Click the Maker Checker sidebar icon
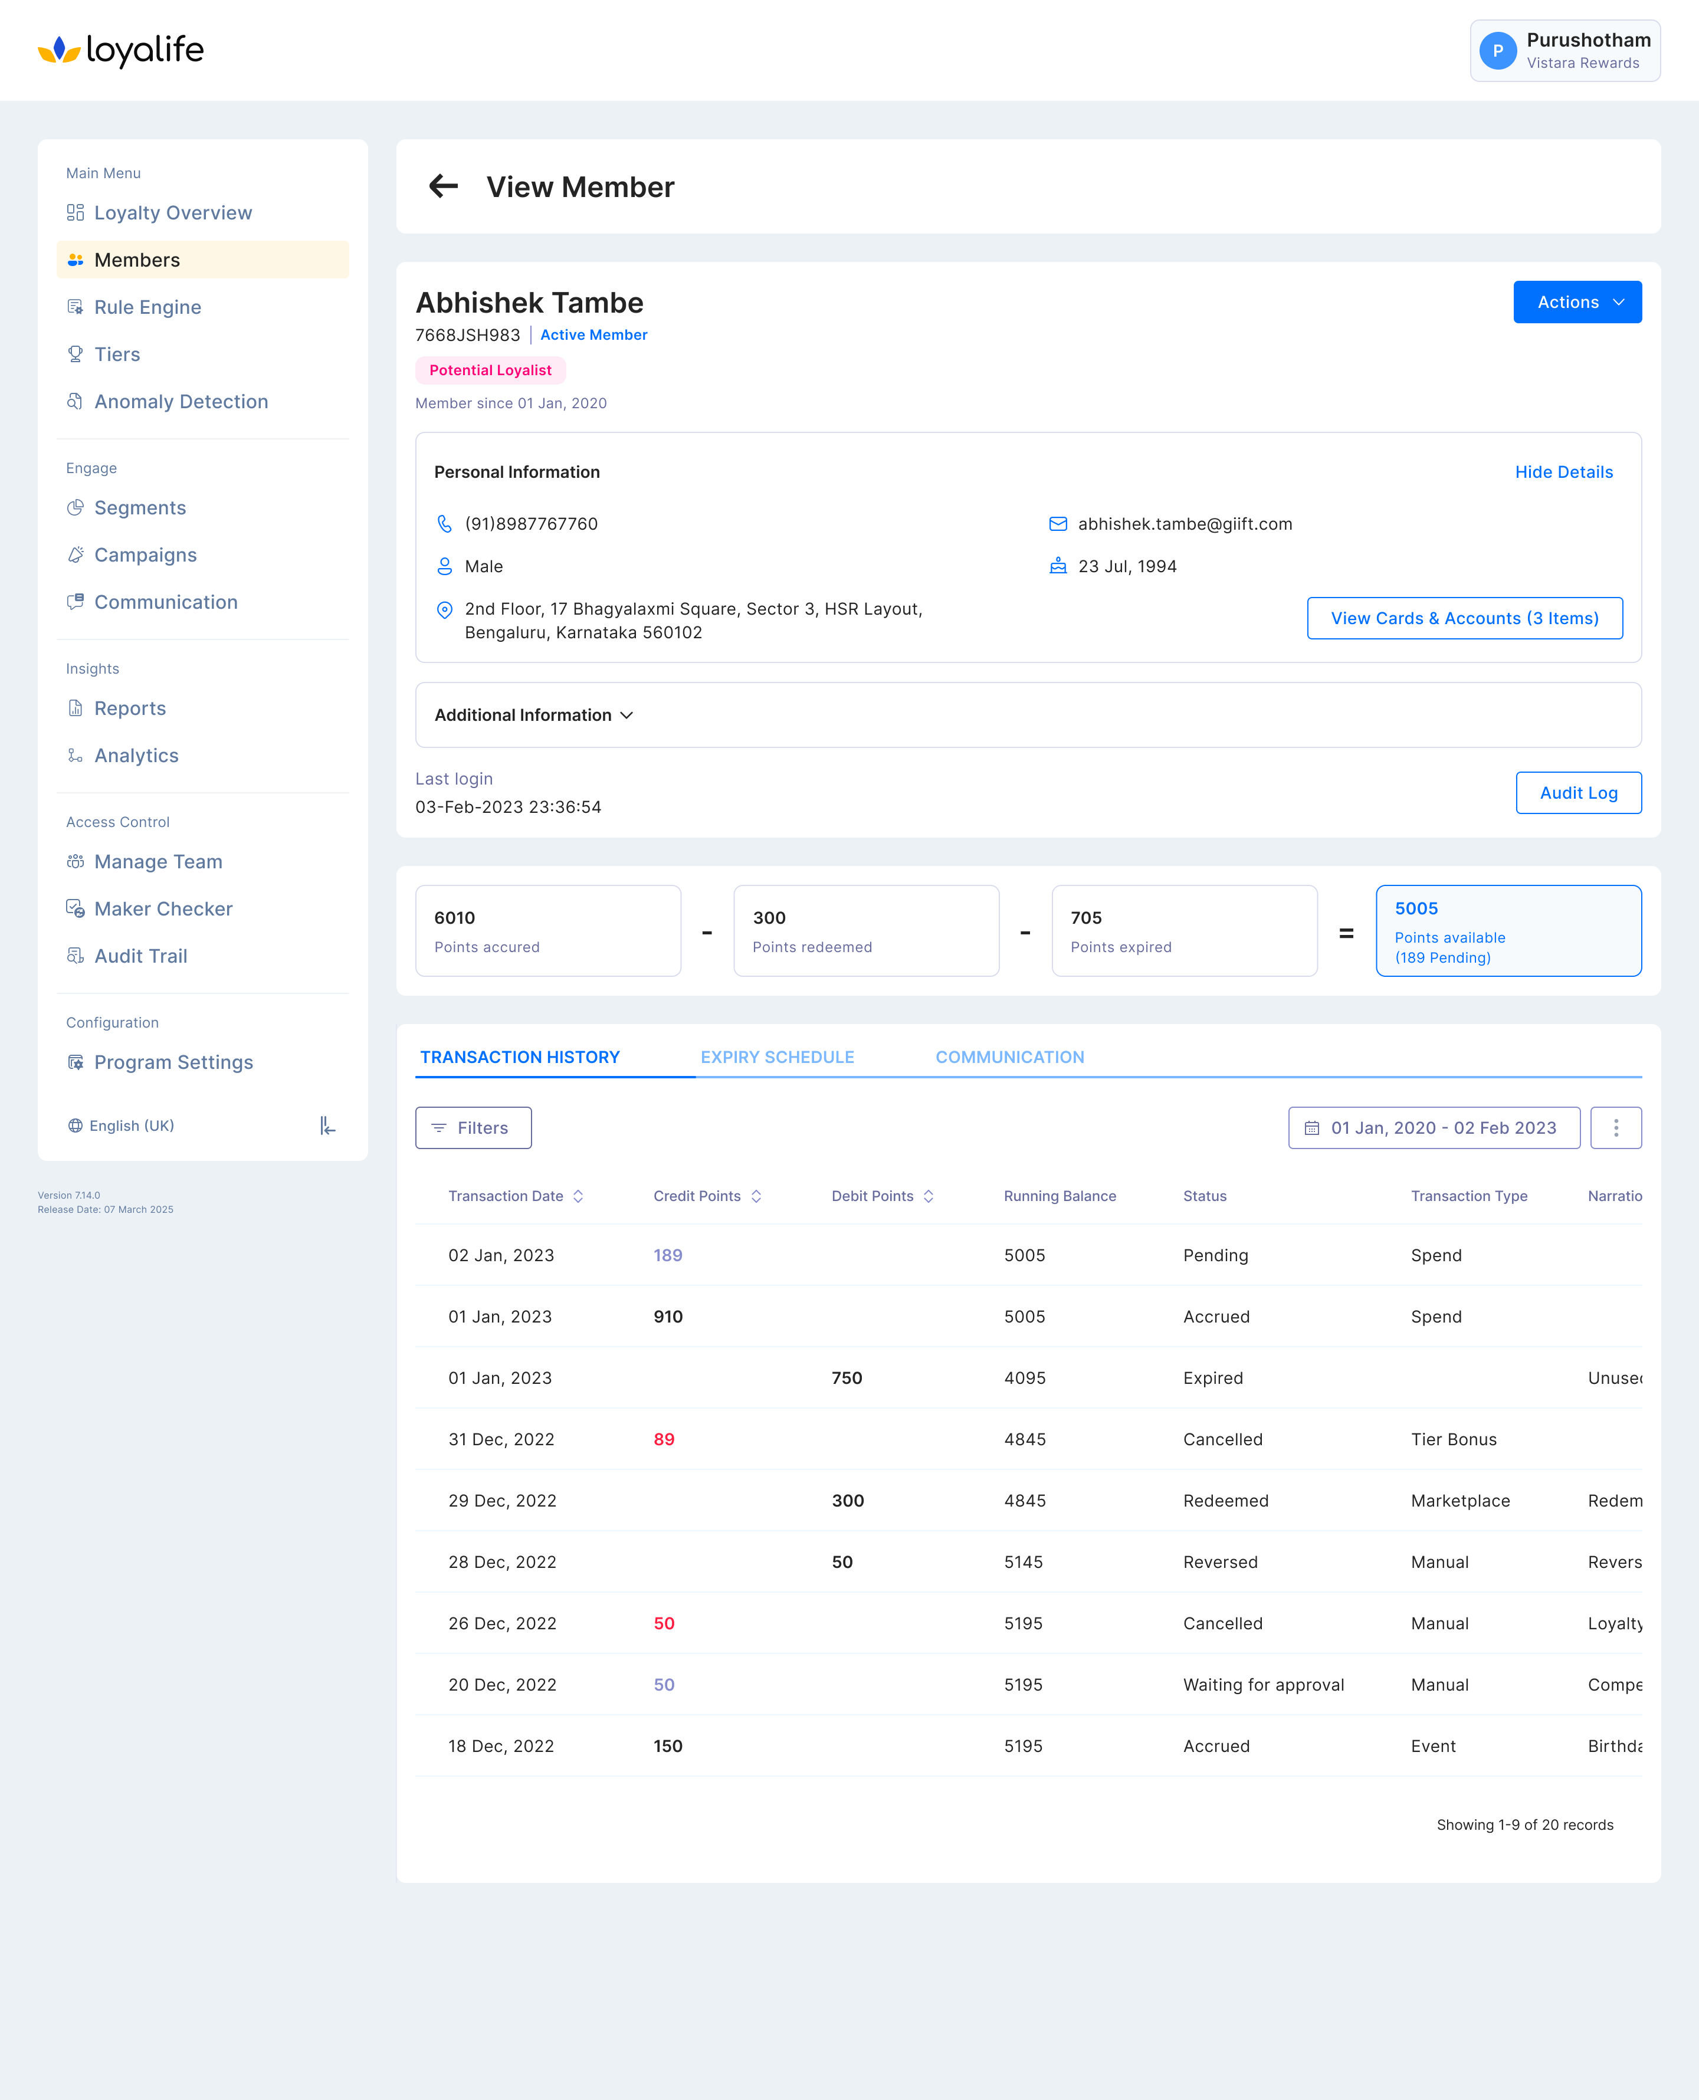Image resolution: width=1699 pixels, height=2100 pixels. tap(76, 909)
